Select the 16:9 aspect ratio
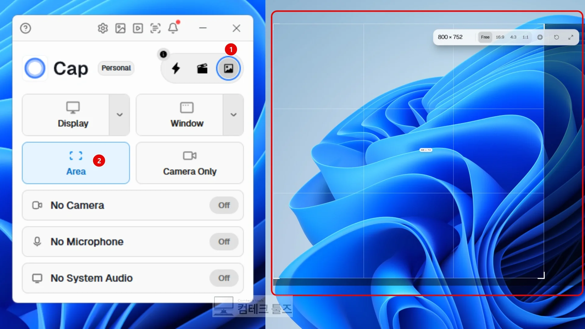The width and height of the screenshot is (585, 329). (500, 37)
